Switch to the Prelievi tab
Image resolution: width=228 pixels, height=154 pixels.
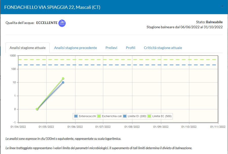point(111,48)
